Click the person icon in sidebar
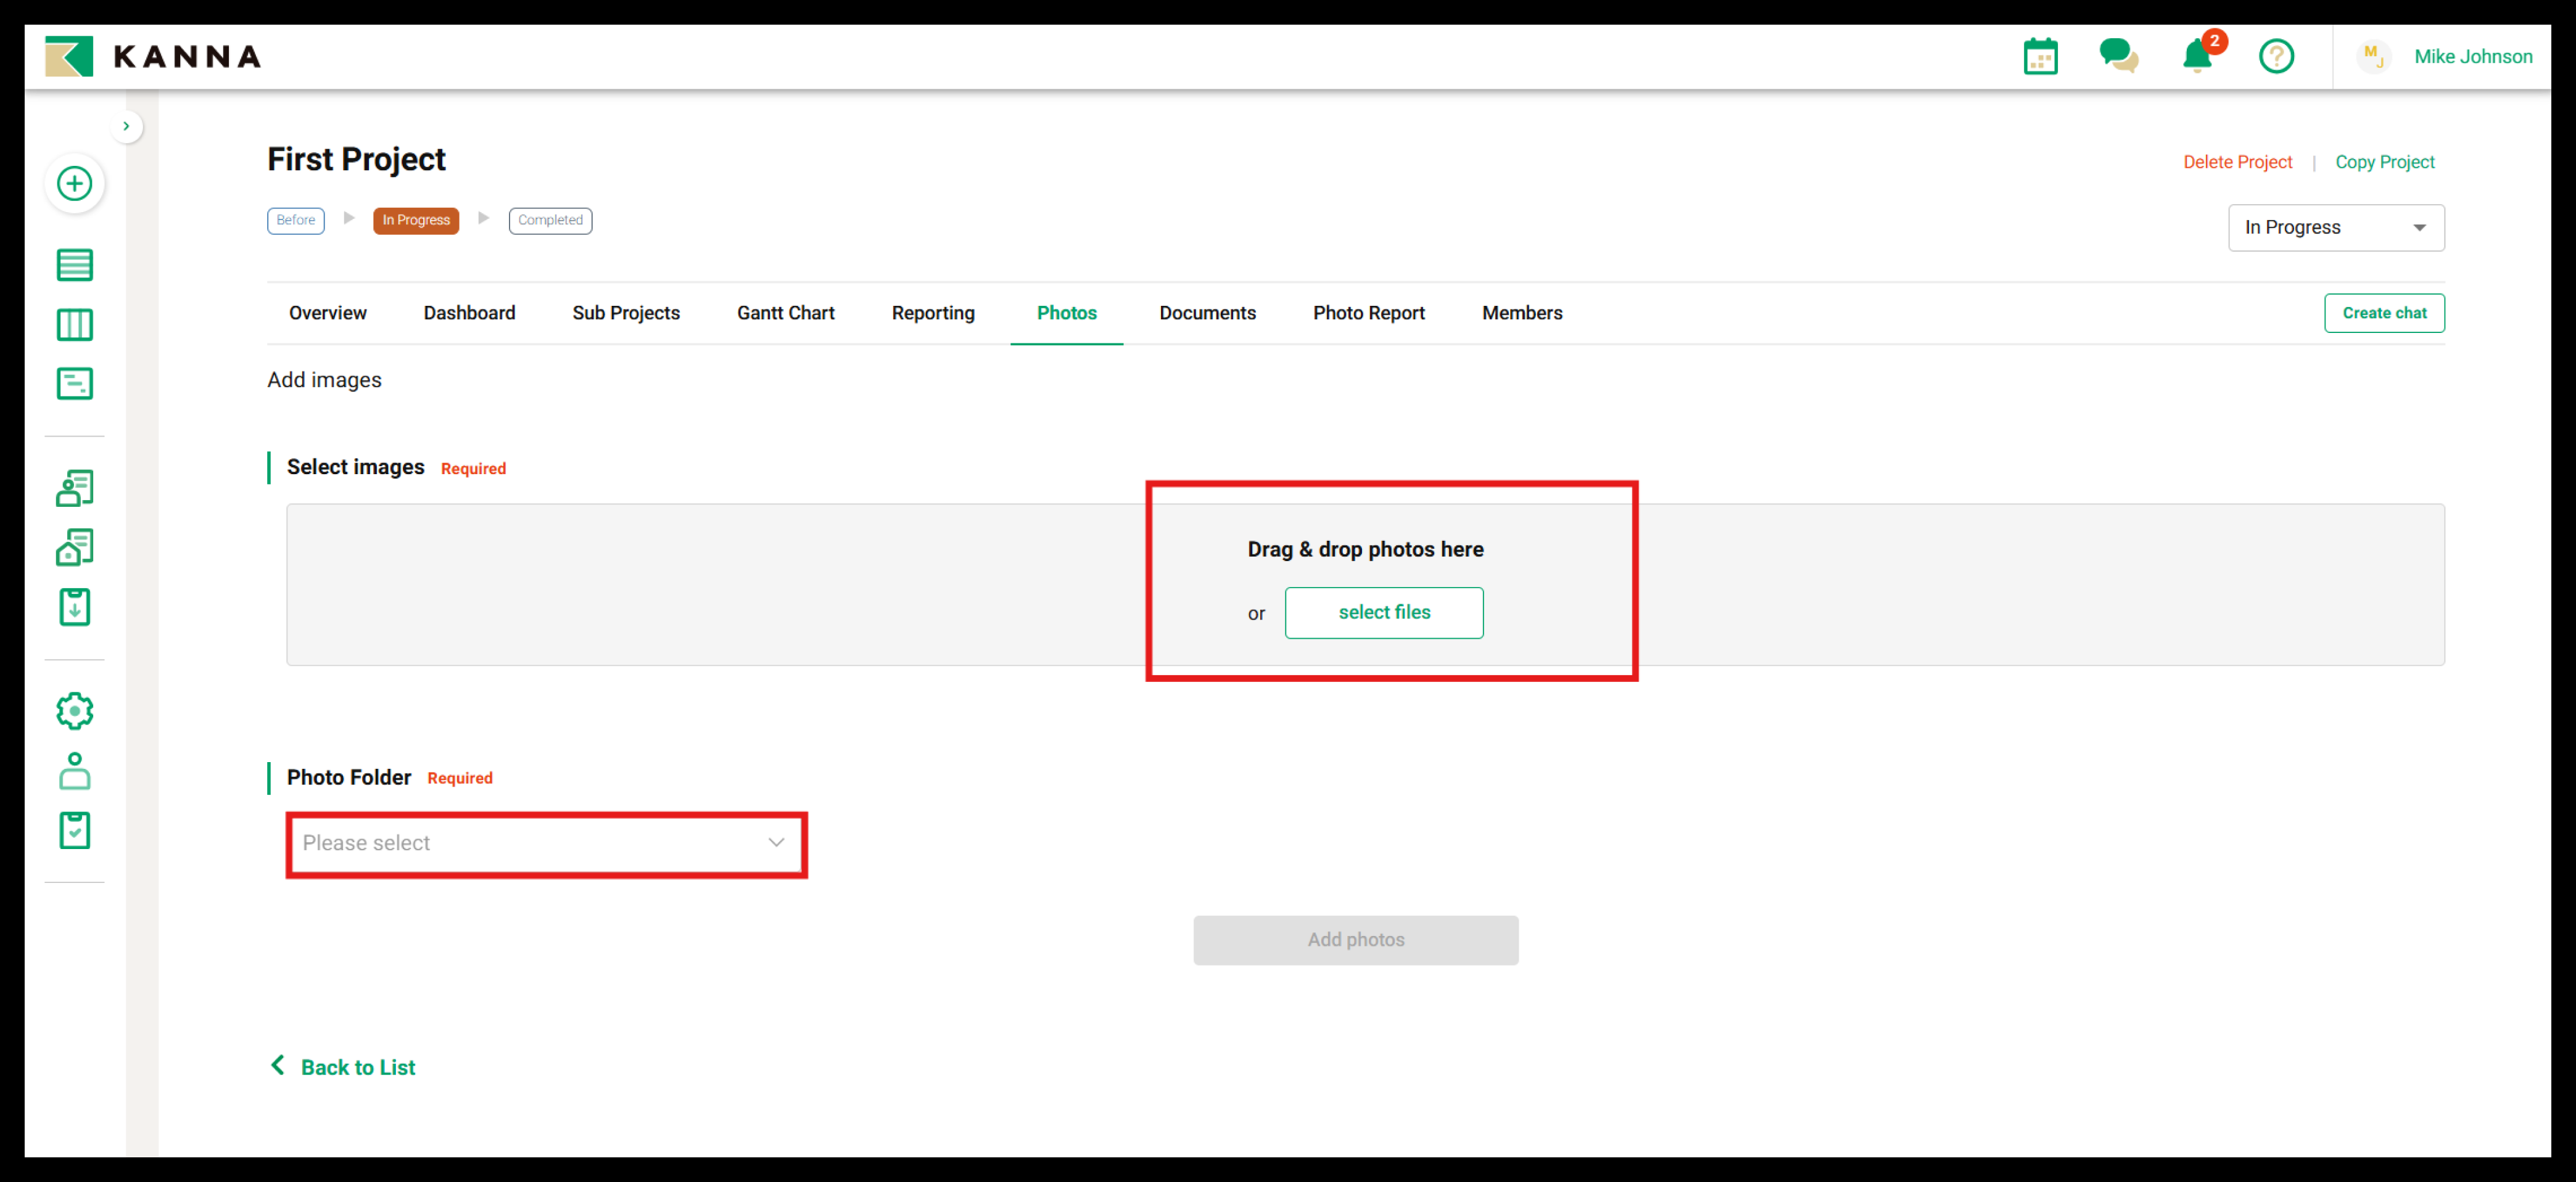 click(x=75, y=770)
